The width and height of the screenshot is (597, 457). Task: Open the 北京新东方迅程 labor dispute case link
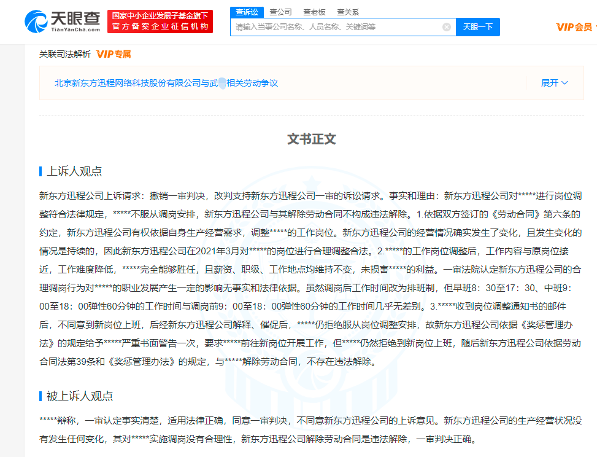pos(166,83)
